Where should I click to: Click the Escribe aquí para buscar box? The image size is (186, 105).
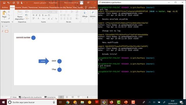point(32,102)
